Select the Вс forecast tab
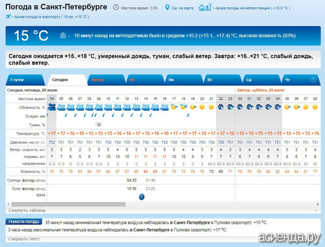 (145, 80)
